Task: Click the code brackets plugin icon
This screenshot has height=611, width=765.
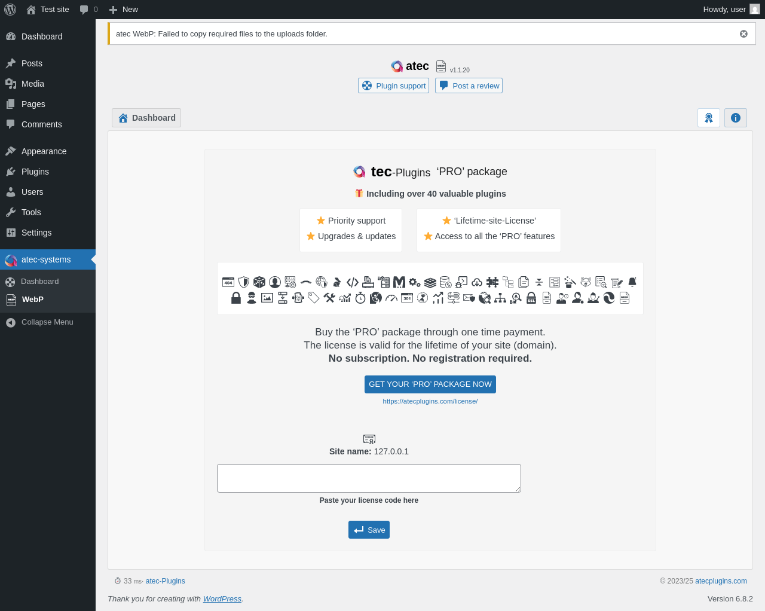Action: 353,282
